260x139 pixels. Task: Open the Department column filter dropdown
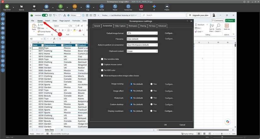[x=62, y=45]
